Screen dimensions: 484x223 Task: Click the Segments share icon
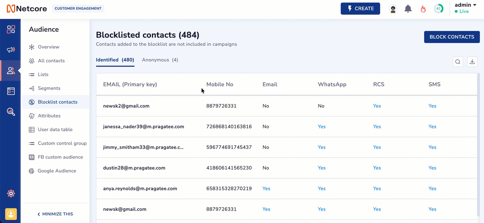point(32,88)
